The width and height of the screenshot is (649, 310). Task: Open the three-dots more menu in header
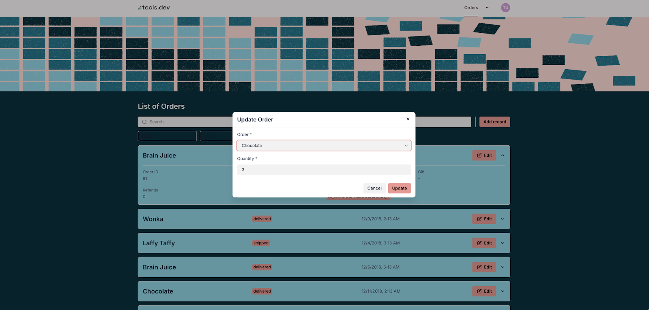(x=488, y=8)
